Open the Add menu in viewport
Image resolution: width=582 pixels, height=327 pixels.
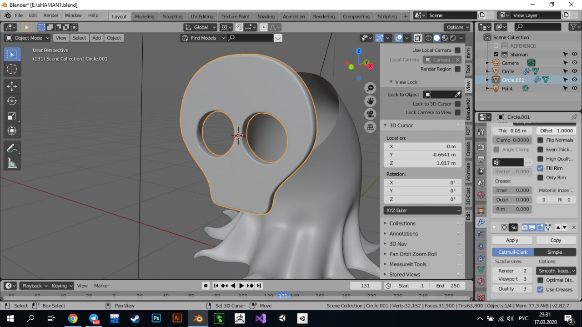point(96,38)
